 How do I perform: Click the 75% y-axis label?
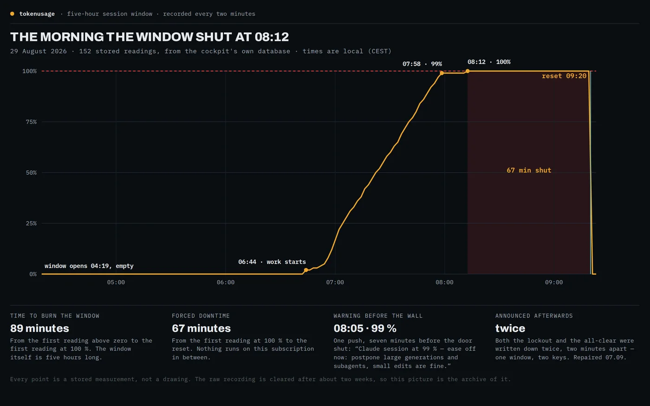click(x=31, y=122)
